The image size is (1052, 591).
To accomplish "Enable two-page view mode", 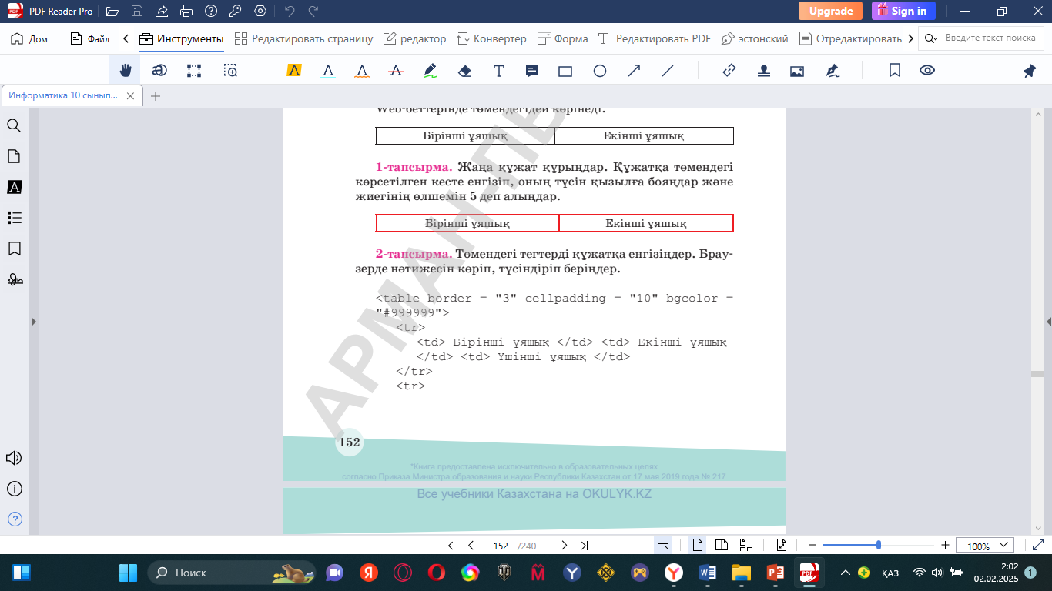I will [x=722, y=546].
